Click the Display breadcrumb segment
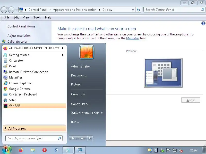This screenshot has width=206, height=154. tap(107, 10)
